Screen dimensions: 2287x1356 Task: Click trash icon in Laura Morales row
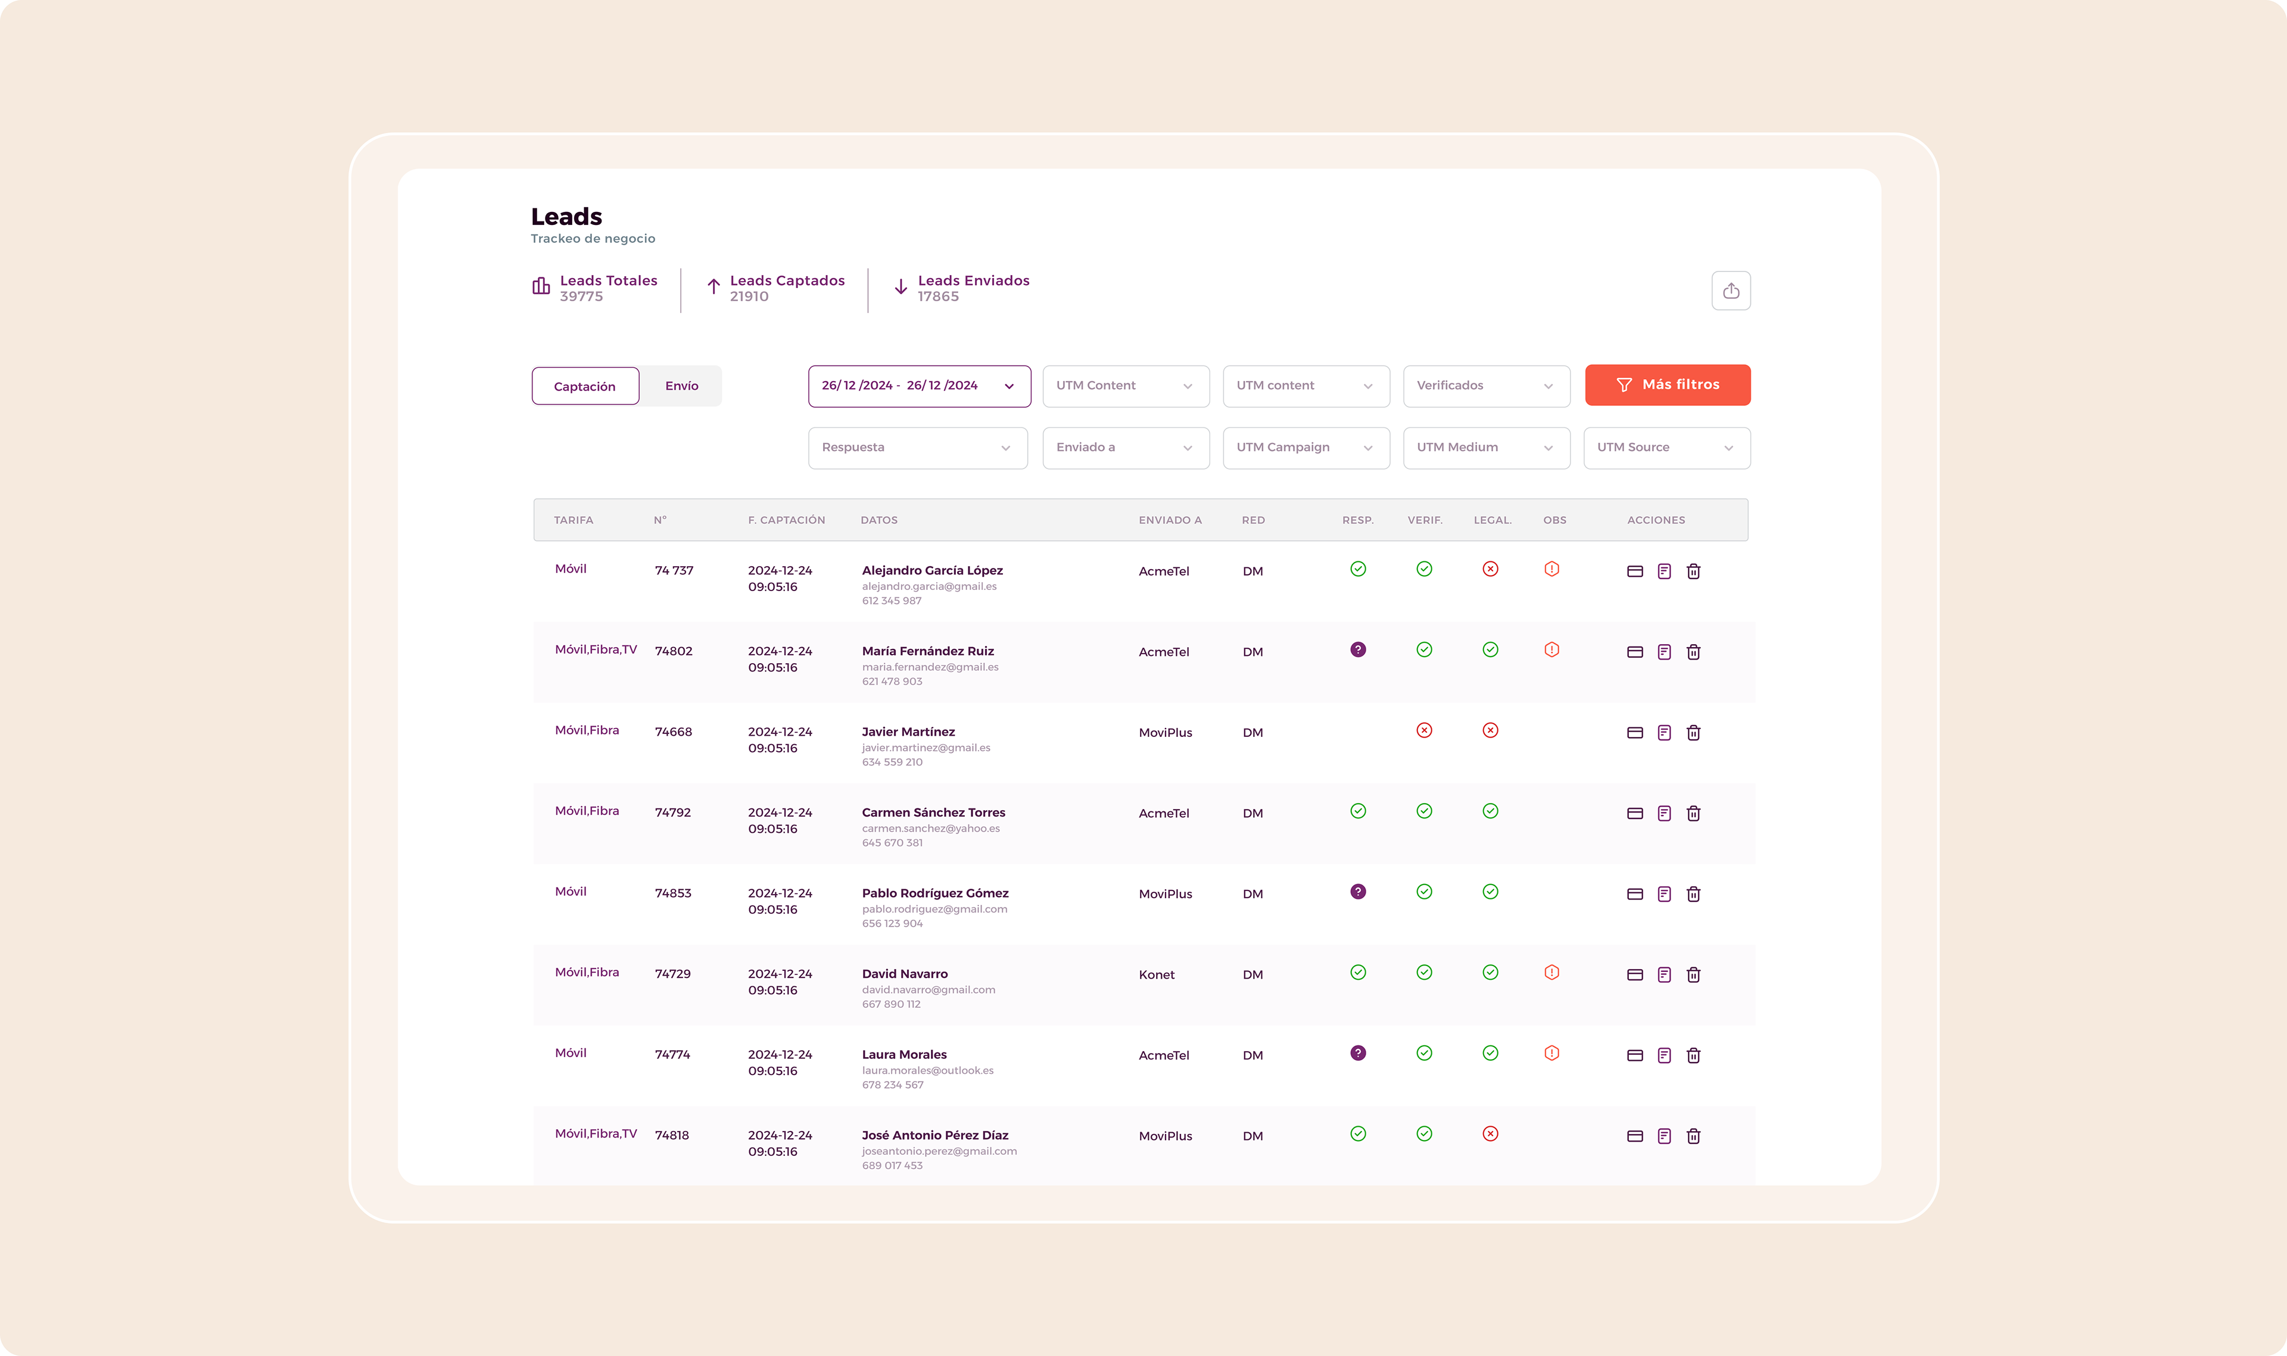pyautogui.click(x=1693, y=1055)
